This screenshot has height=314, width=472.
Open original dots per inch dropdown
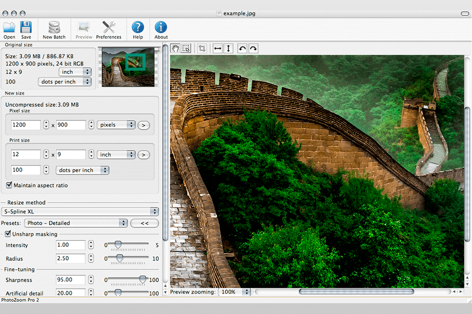[65, 82]
